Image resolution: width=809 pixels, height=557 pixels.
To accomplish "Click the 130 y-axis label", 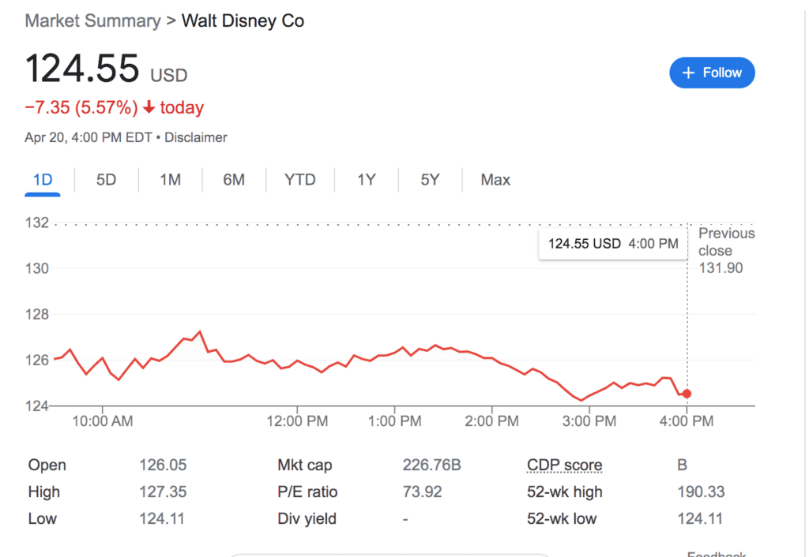I will [x=37, y=268].
